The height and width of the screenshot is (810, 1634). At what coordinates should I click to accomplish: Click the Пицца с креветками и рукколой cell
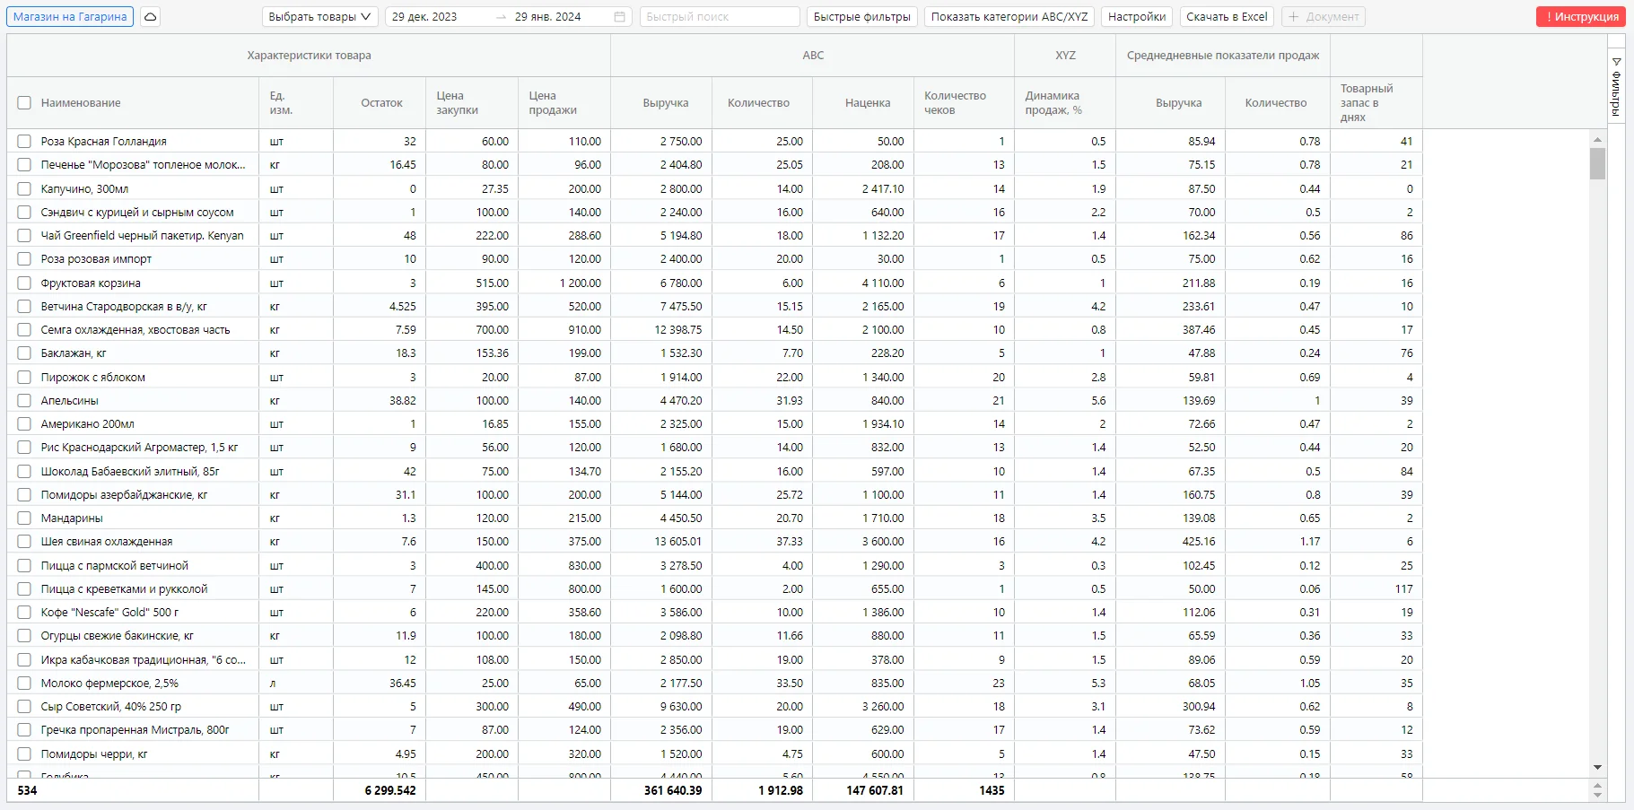click(124, 589)
